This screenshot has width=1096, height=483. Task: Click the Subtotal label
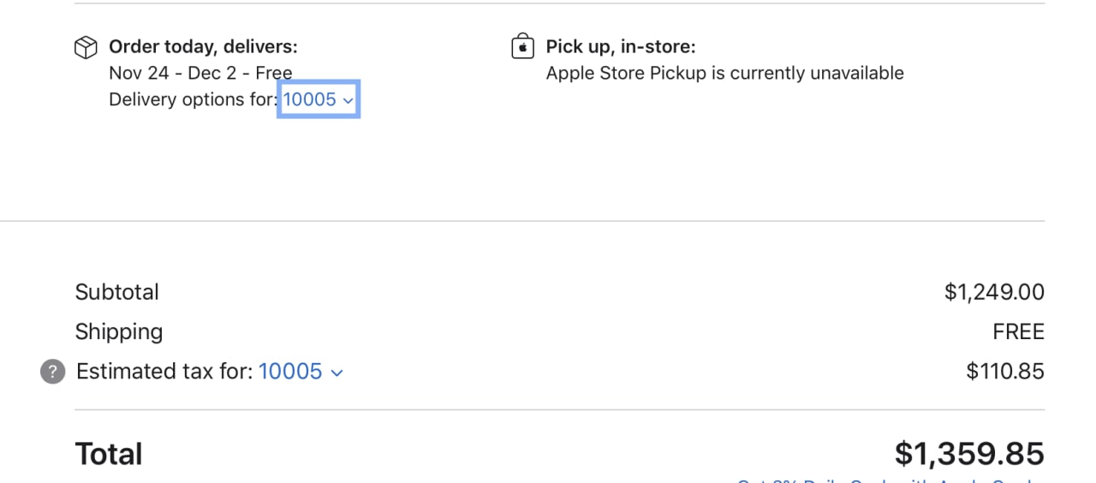point(117,292)
